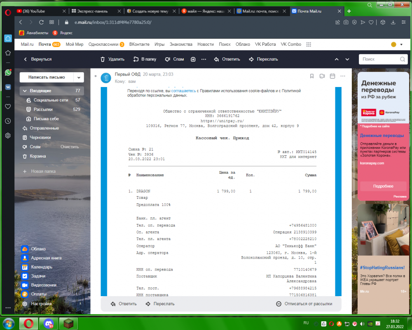Open Социальные сети folder
This screenshot has height=330, width=412.
pos(52,100)
